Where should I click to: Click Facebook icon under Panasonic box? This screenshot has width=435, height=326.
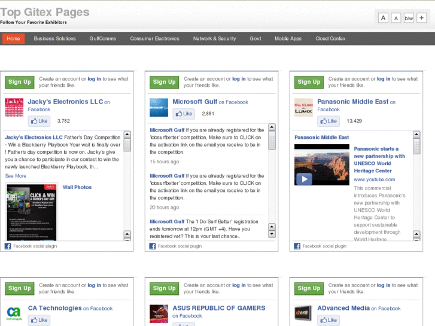297,246
